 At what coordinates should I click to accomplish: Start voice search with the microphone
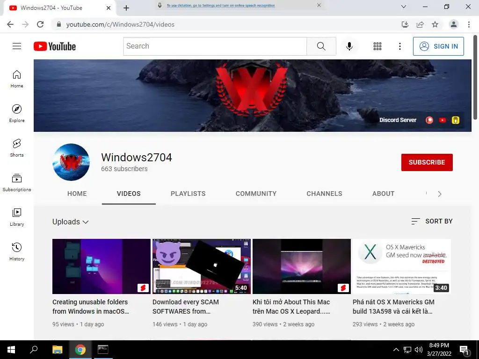point(349,46)
